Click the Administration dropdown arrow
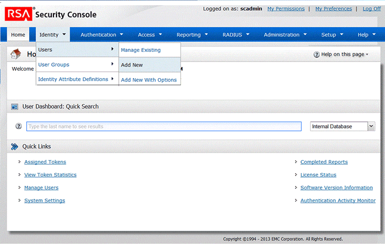Image resolution: width=385 pixels, height=244 pixels. (x=305, y=34)
